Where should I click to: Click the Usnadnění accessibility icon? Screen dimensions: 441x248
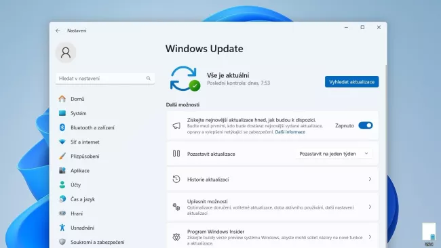(x=62, y=228)
